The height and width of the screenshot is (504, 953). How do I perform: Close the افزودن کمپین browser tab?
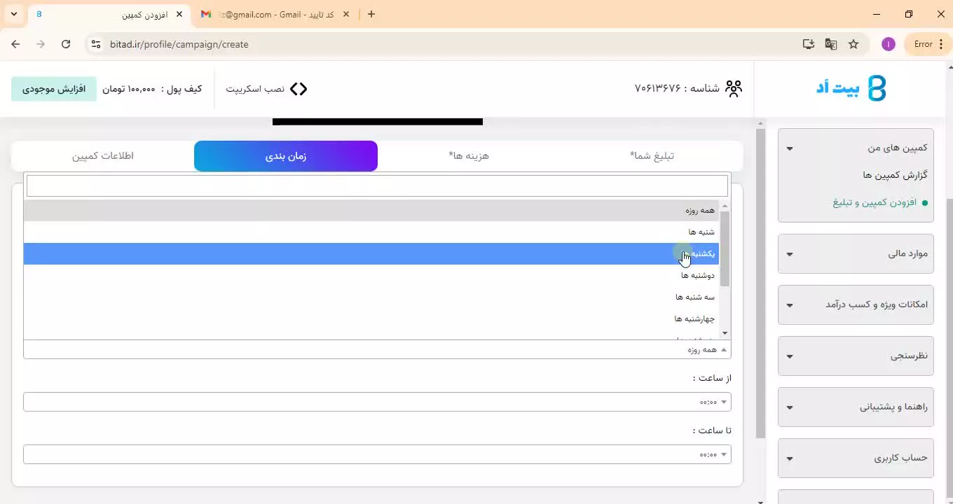coord(179,14)
